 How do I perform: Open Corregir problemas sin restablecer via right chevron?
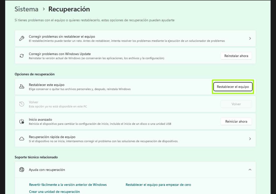tap(250, 39)
